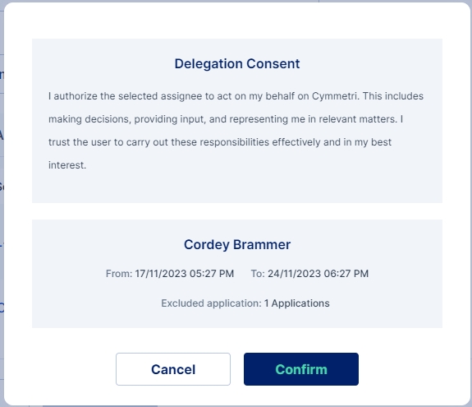Click 'This includes' at end of first line
Viewport: 472px width, 407px height.
click(x=393, y=96)
